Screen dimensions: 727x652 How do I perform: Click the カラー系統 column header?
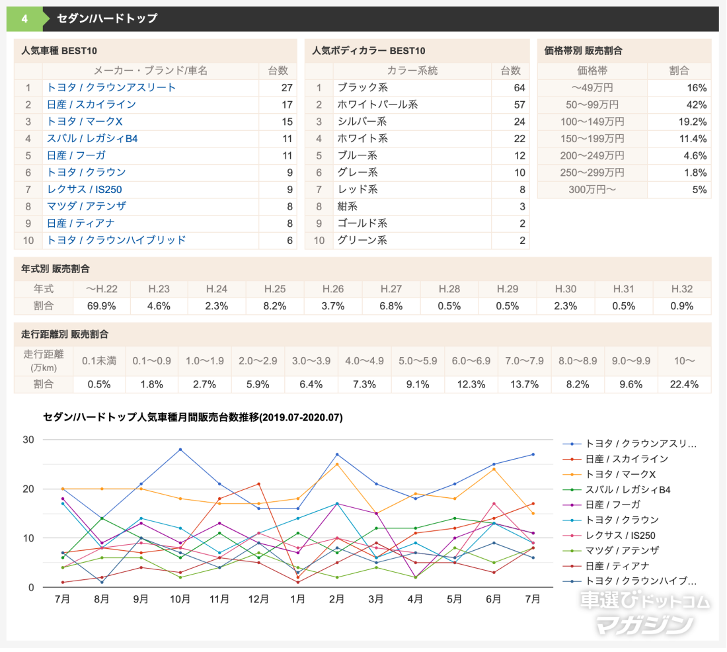coord(412,71)
